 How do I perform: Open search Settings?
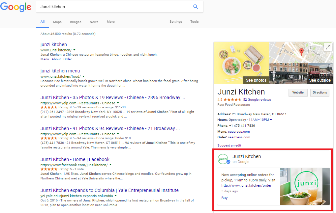(175, 22)
